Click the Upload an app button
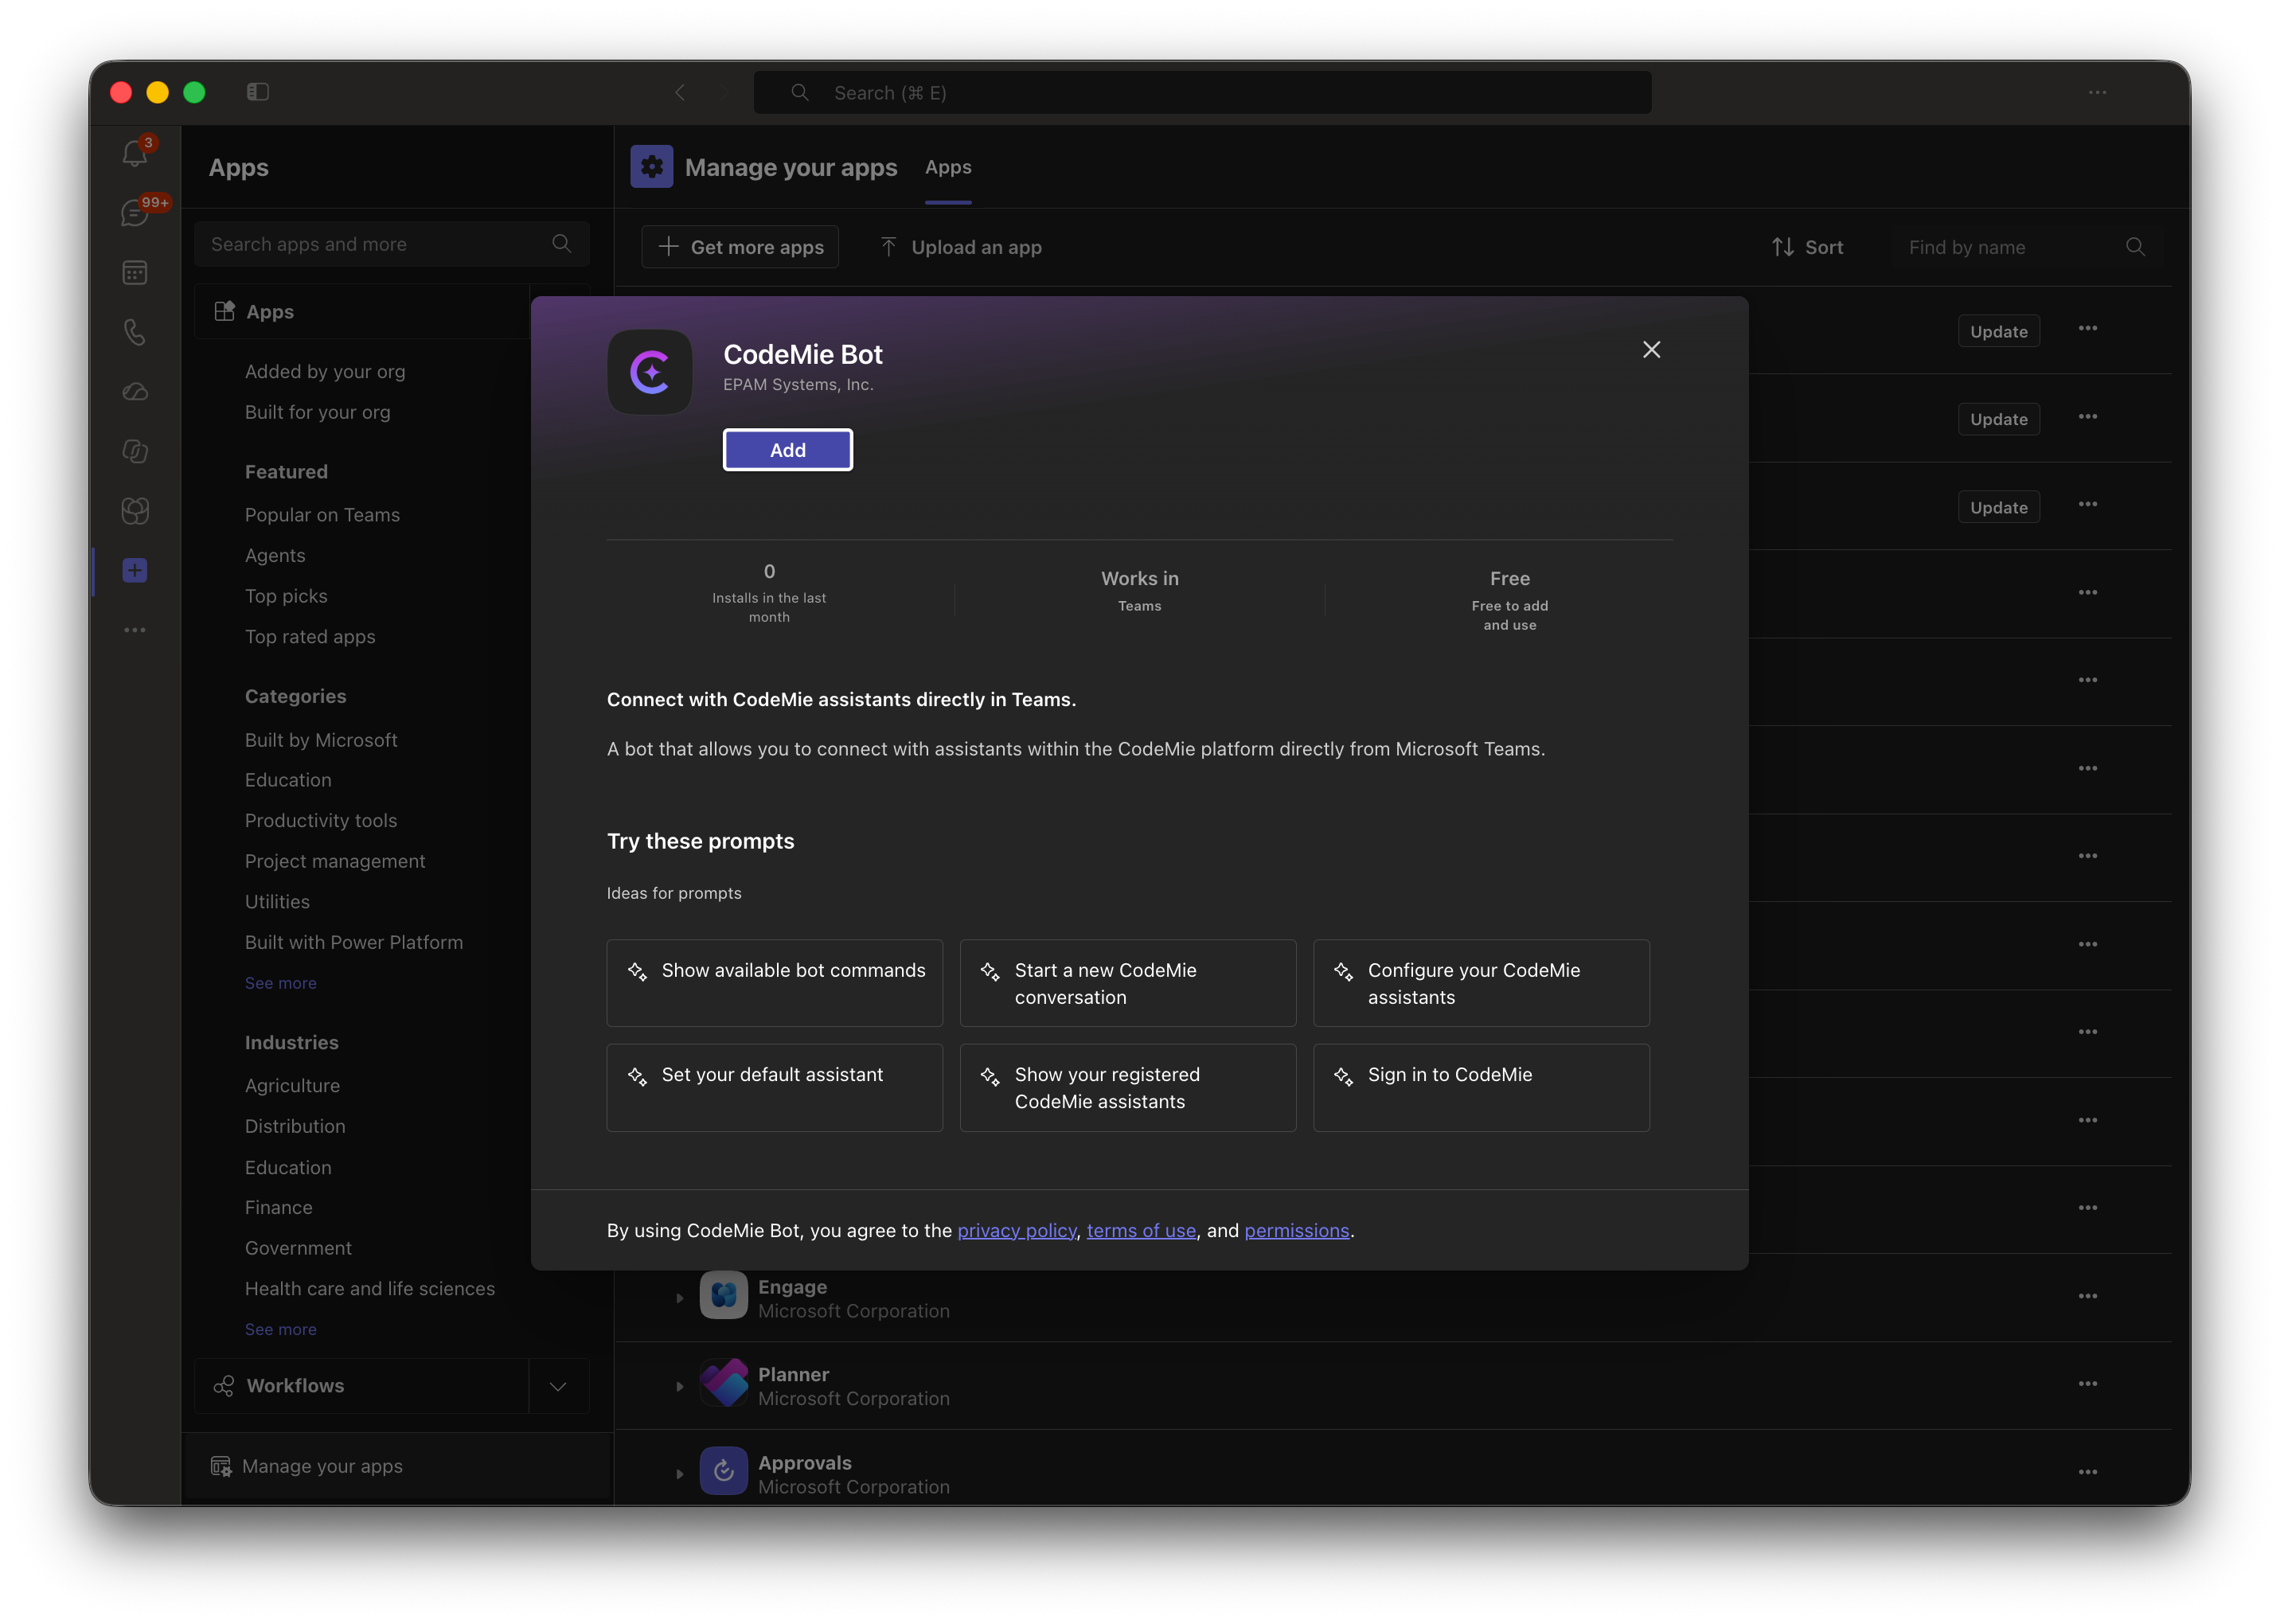 [x=961, y=247]
